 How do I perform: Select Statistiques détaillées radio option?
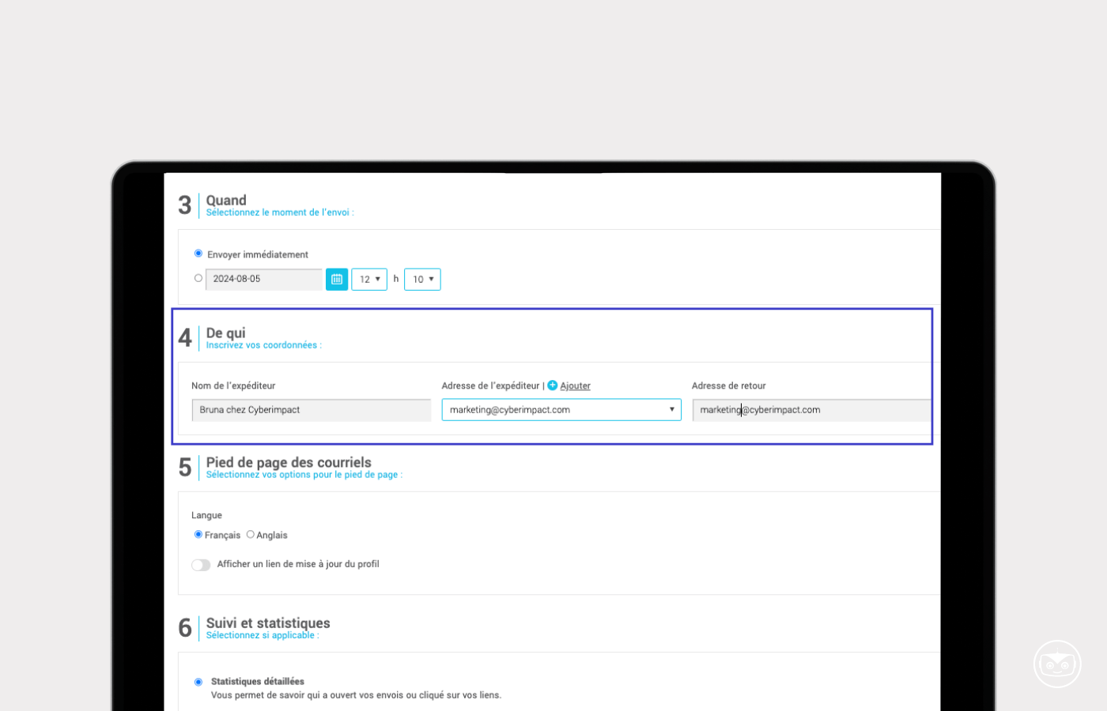(198, 682)
